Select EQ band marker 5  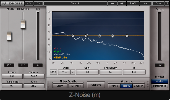[x=127, y=36]
